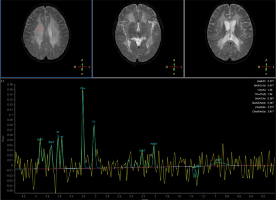The image size is (276, 200).
Task: Select the NAA/Cr ratio value 0.37?
Action: 271,81
